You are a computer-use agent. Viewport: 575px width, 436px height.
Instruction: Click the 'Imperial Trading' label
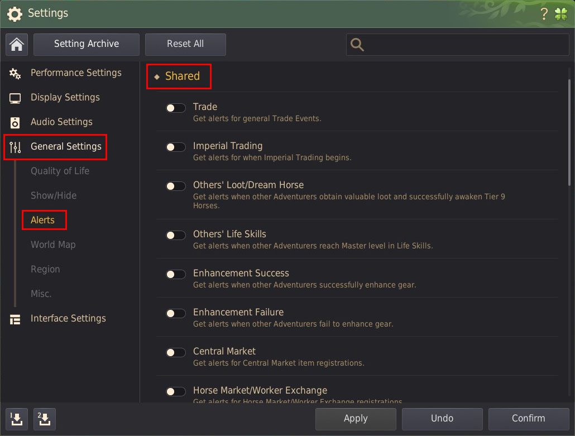[x=228, y=146]
